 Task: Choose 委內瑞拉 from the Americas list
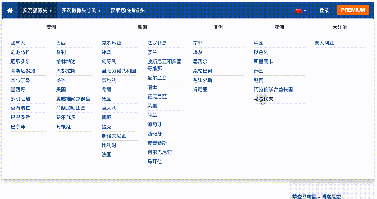click(x=20, y=108)
